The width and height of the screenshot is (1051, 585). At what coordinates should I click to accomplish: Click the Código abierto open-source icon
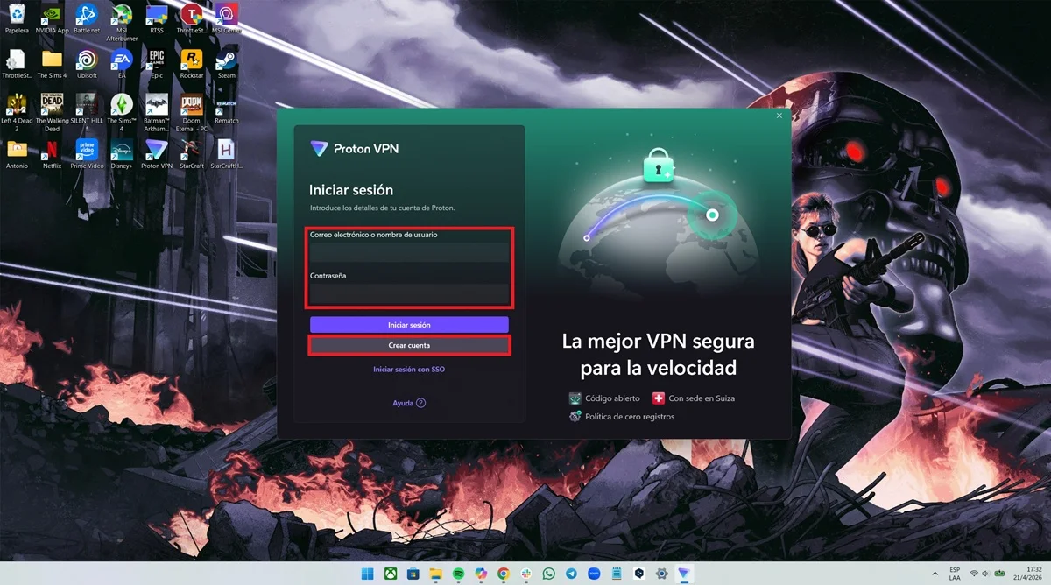(575, 398)
